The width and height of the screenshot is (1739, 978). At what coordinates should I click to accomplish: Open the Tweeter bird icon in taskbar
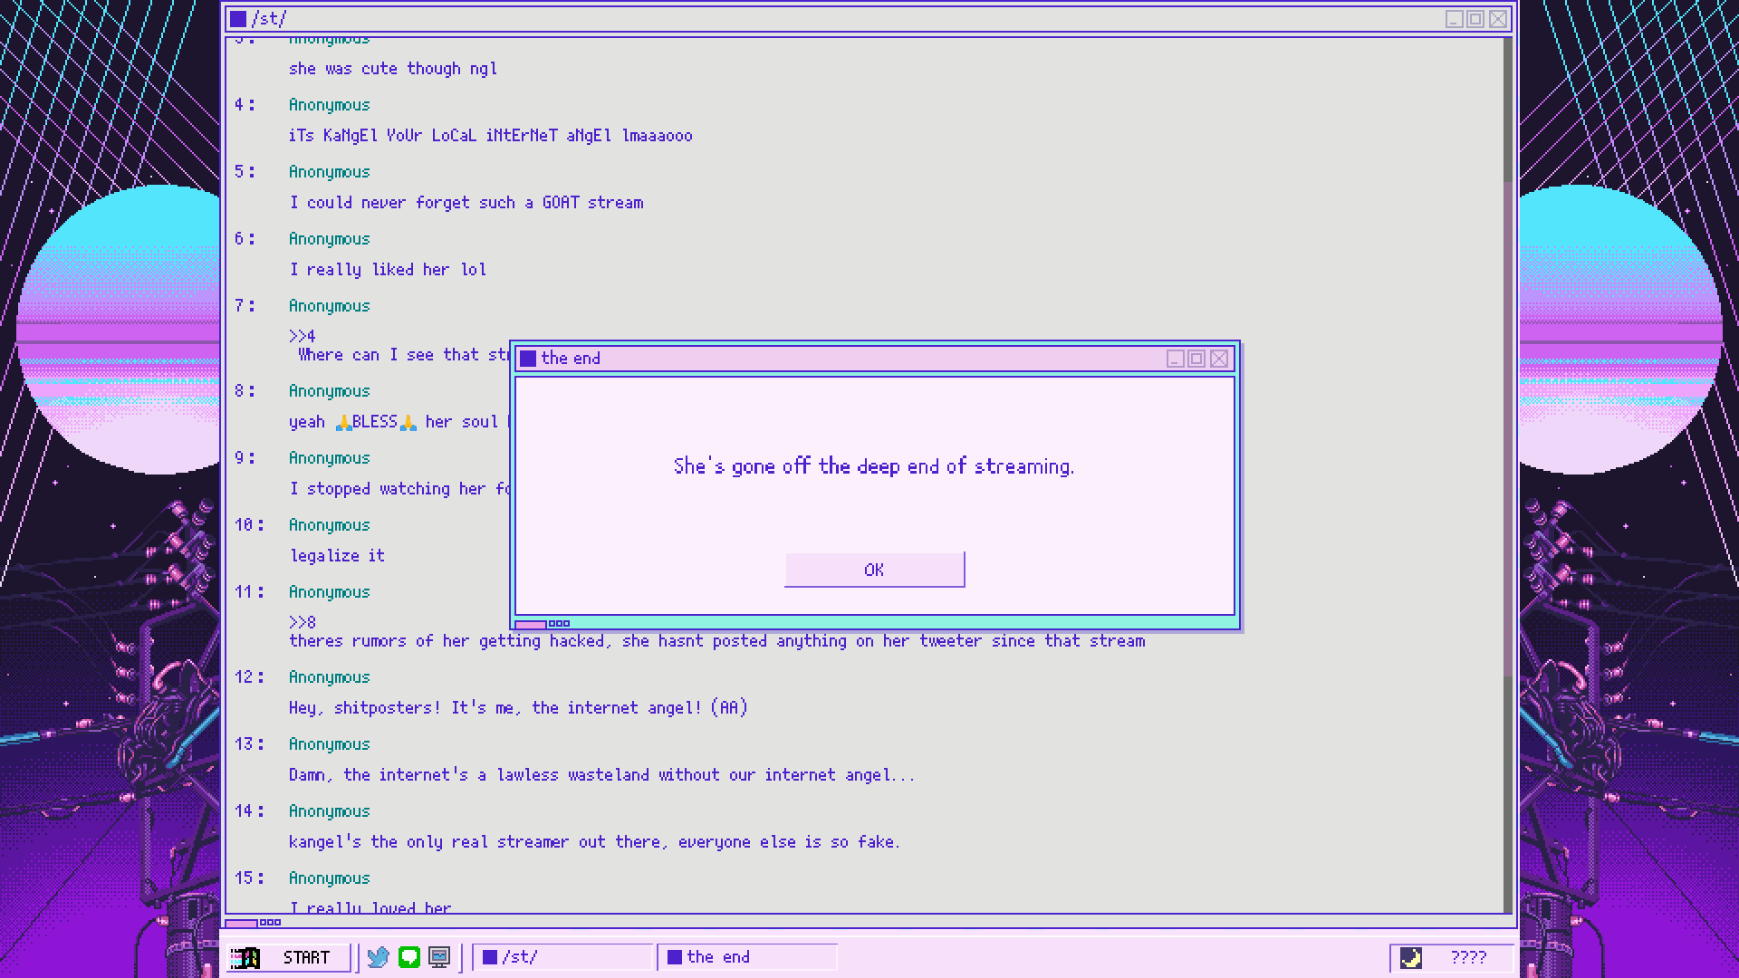tap(379, 957)
